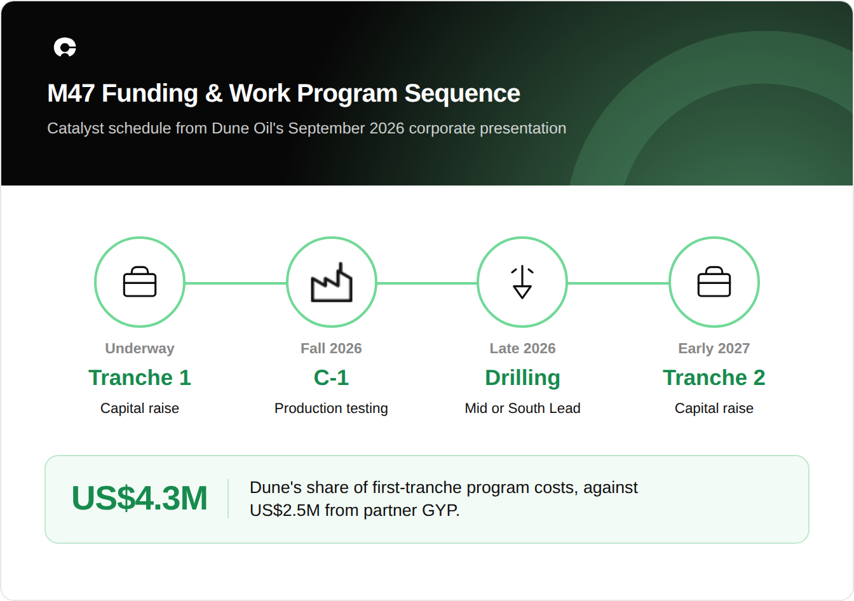This screenshot has width=854, height=601.
Task: Click the Tranche 1 heading
Action: 140,377
